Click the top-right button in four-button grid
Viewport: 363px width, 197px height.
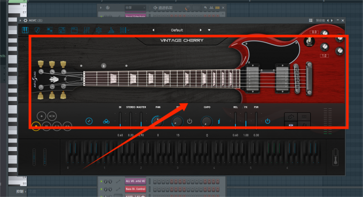(304, 117)
